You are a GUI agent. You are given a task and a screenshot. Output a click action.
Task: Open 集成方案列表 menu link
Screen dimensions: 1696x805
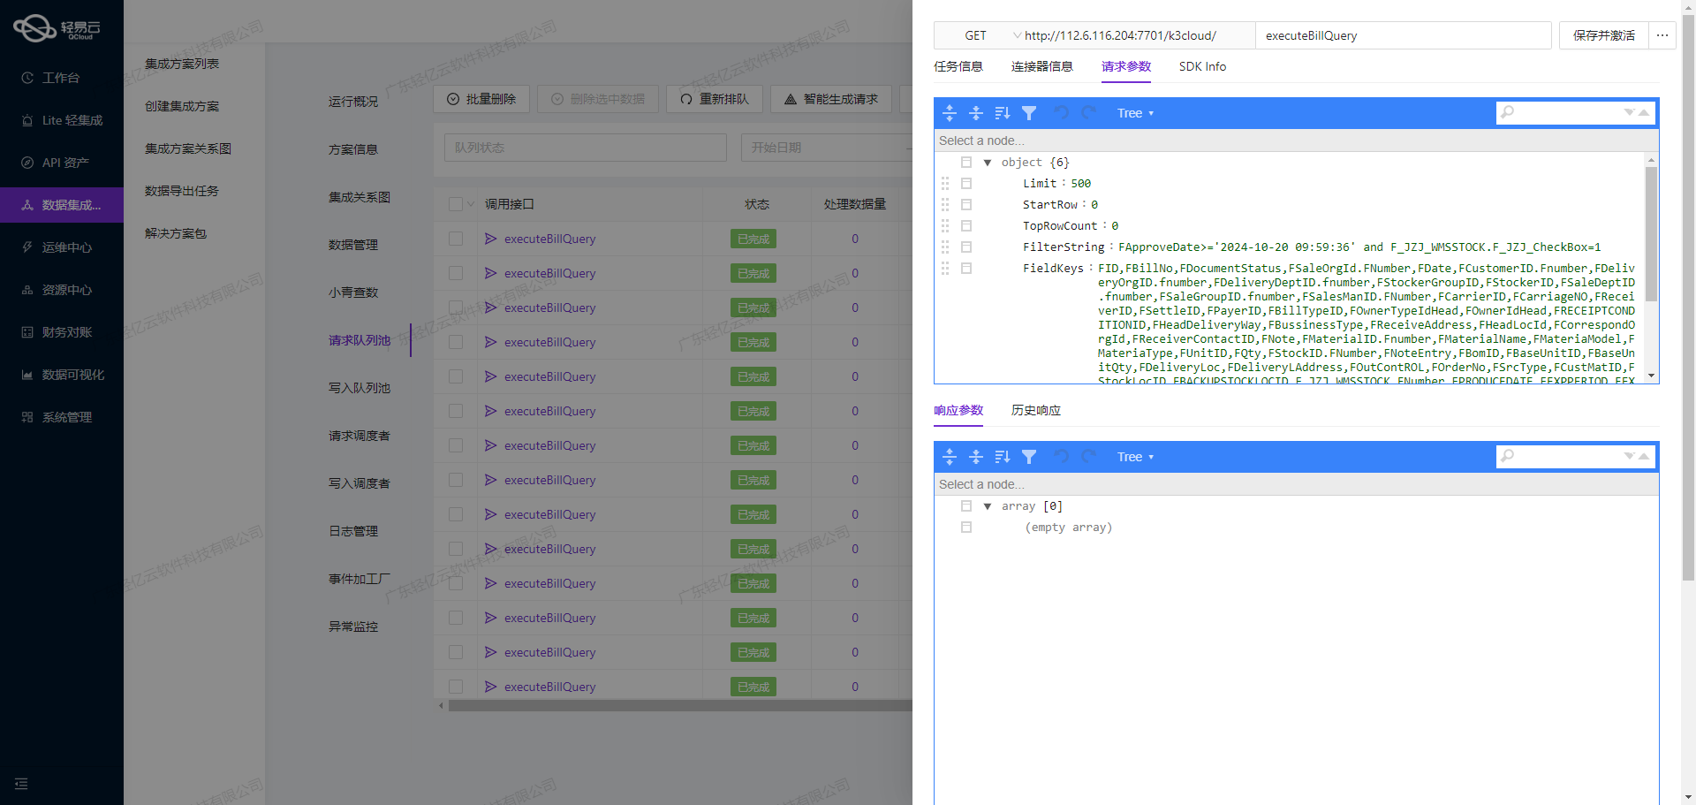pos(182,64)
